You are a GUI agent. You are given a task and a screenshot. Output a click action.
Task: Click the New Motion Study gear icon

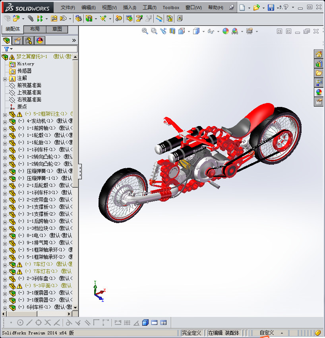(118, 19)
